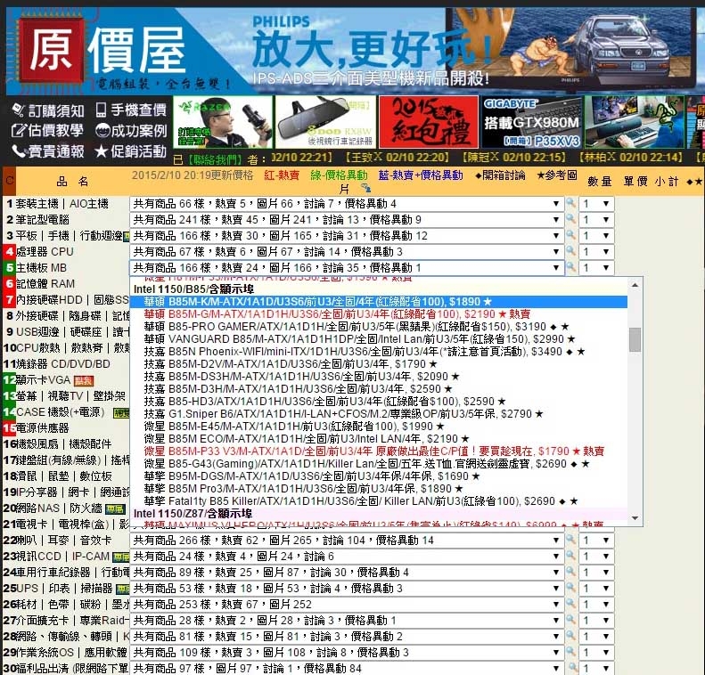Click the magnifier icon for 處理器 CPU row

point(571,251)
